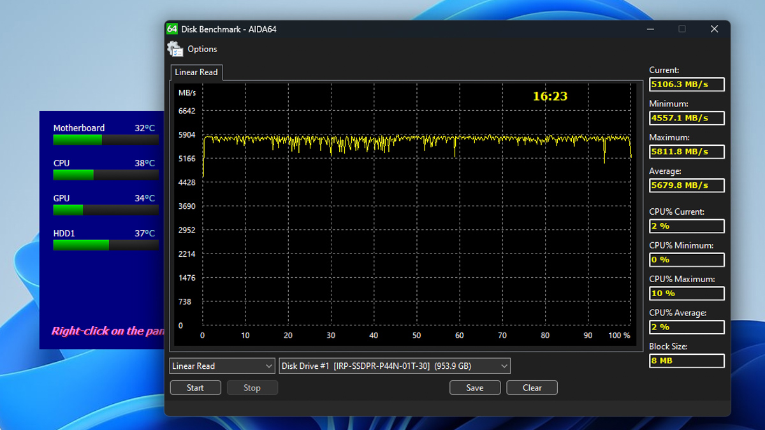Screen dimensions: 765x430
Task: Click the Save button
Action: 475,387
